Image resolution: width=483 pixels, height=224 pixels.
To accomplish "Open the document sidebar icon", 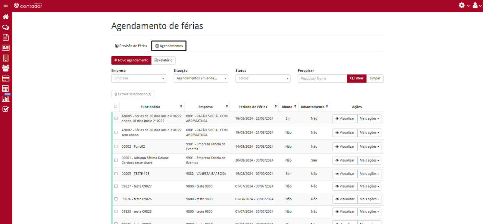I will [6, 37].
